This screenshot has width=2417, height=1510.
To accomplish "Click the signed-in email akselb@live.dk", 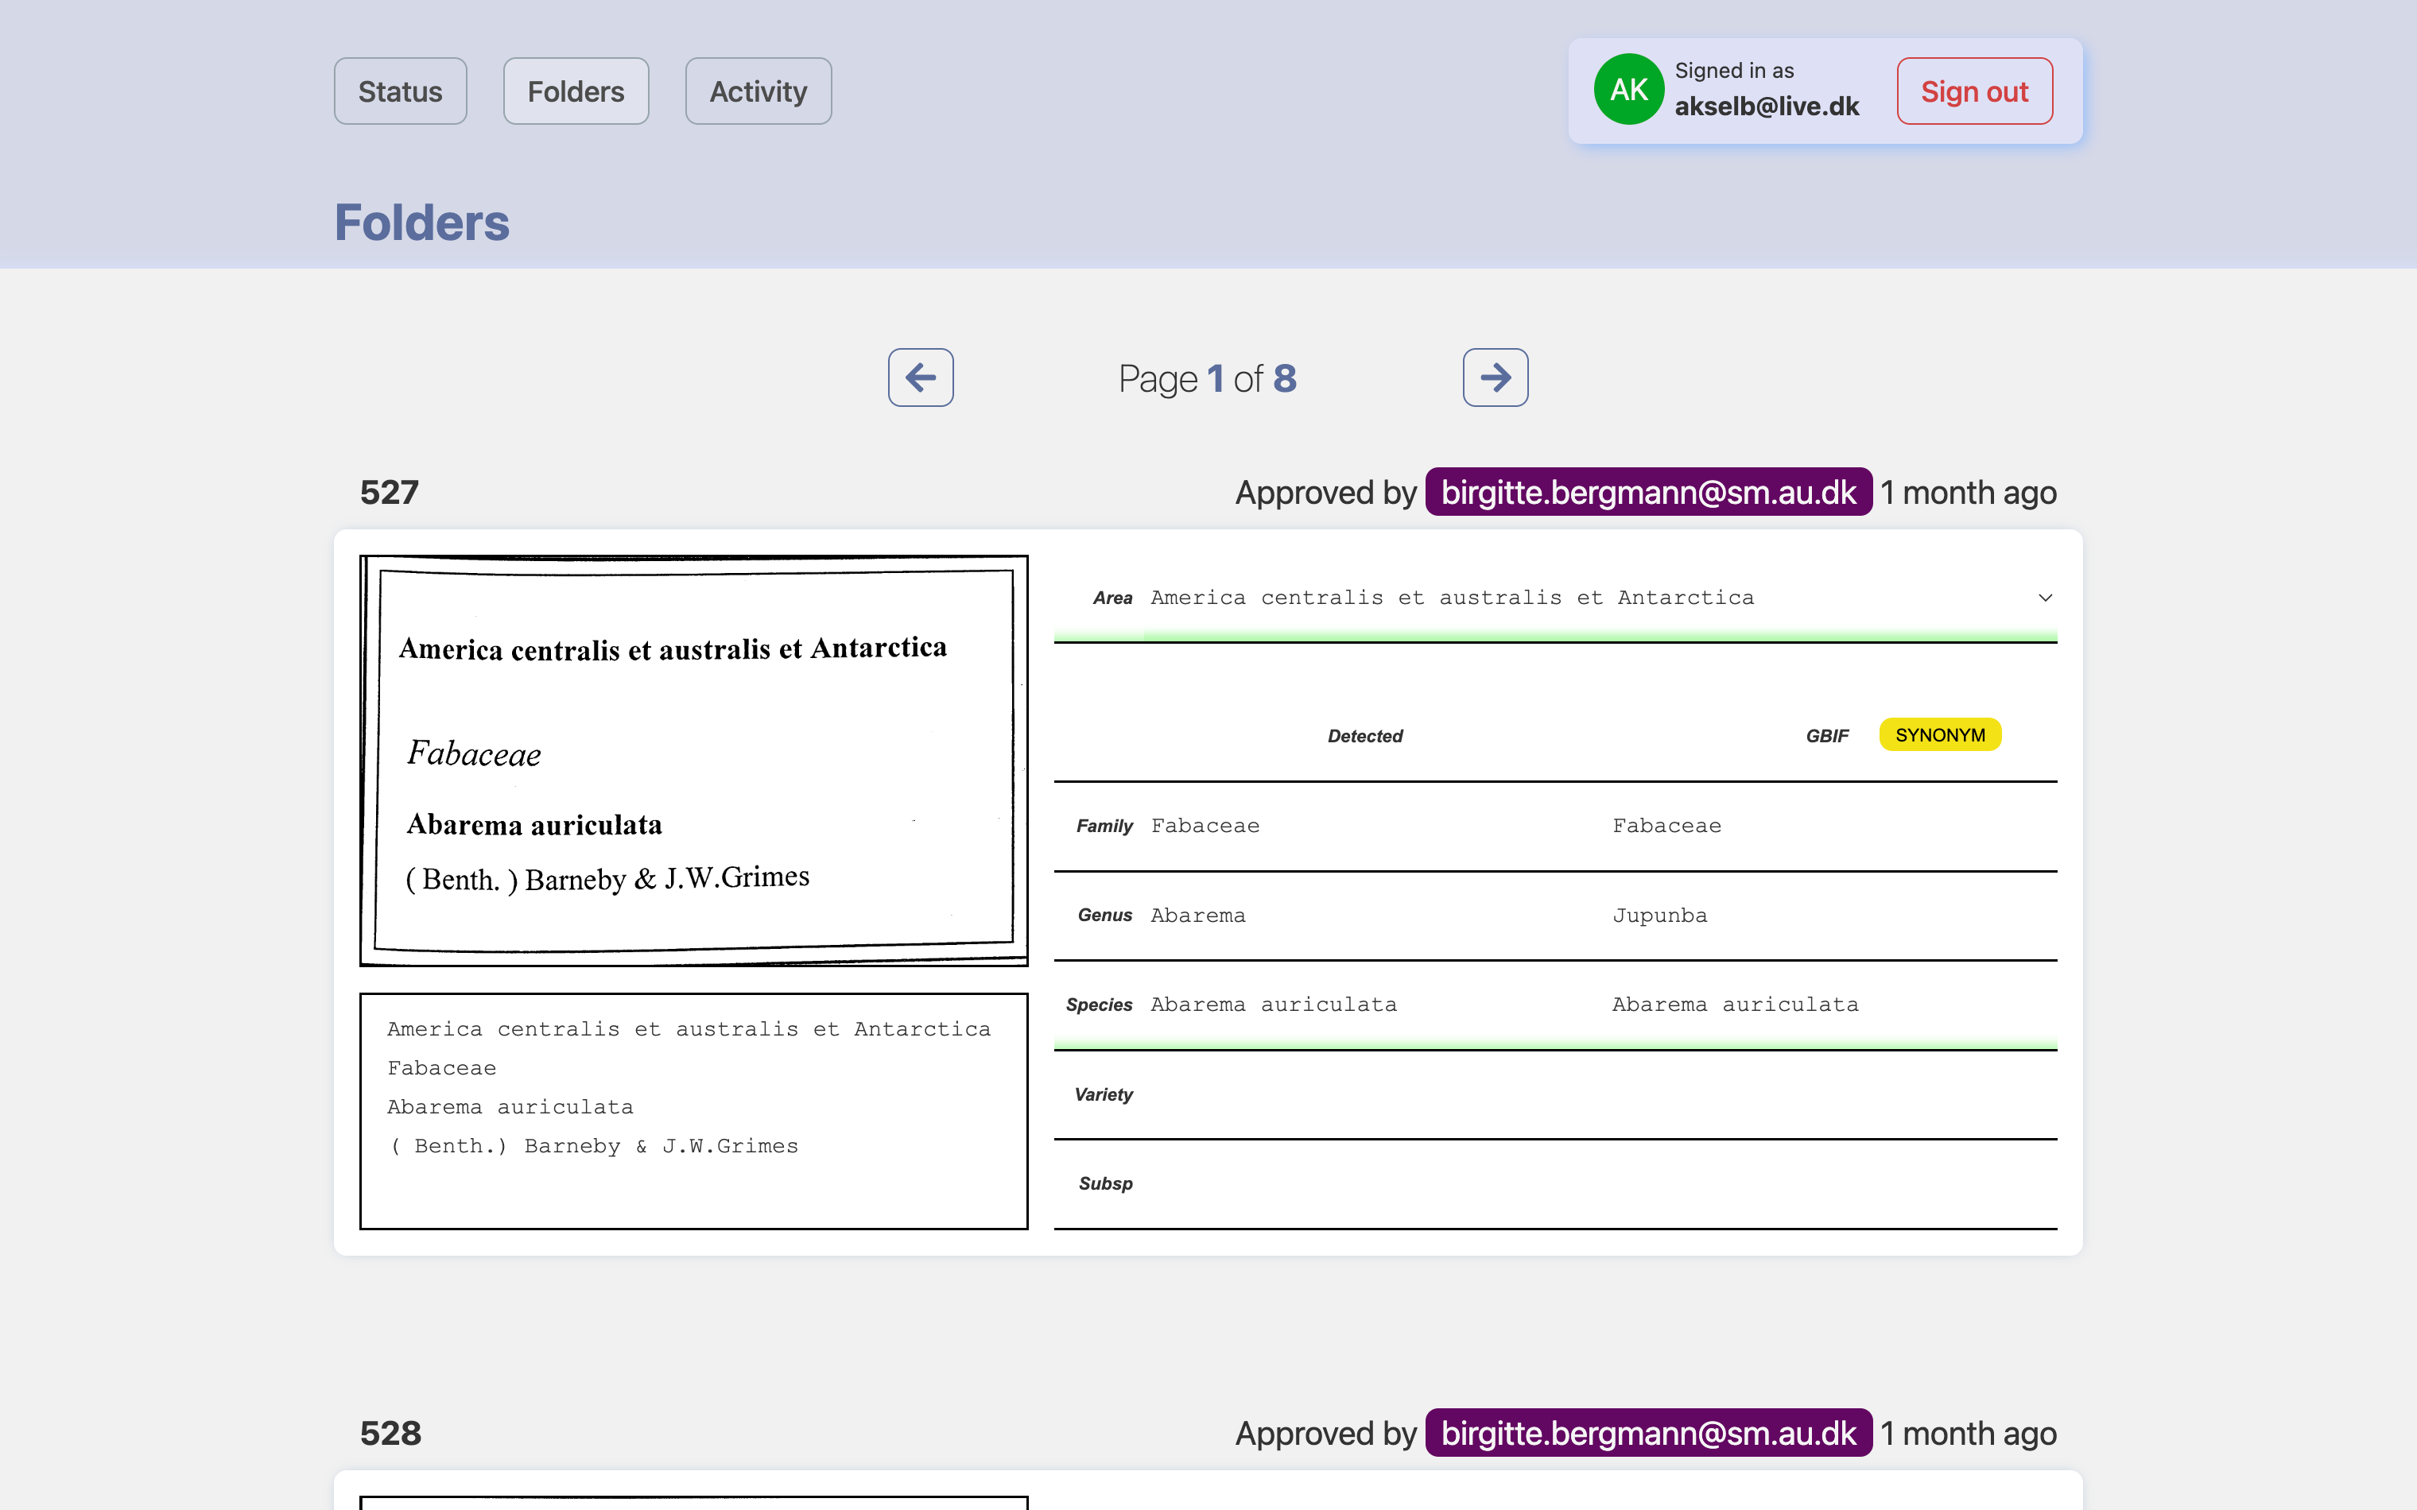I will (1767, 106).
